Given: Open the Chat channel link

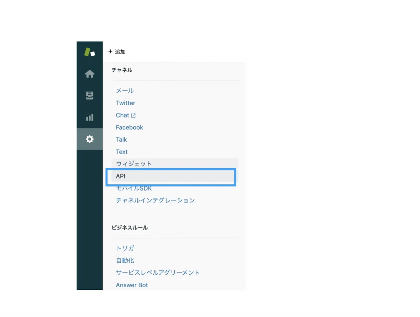Looking at the screenshot, I should point(122,115).
